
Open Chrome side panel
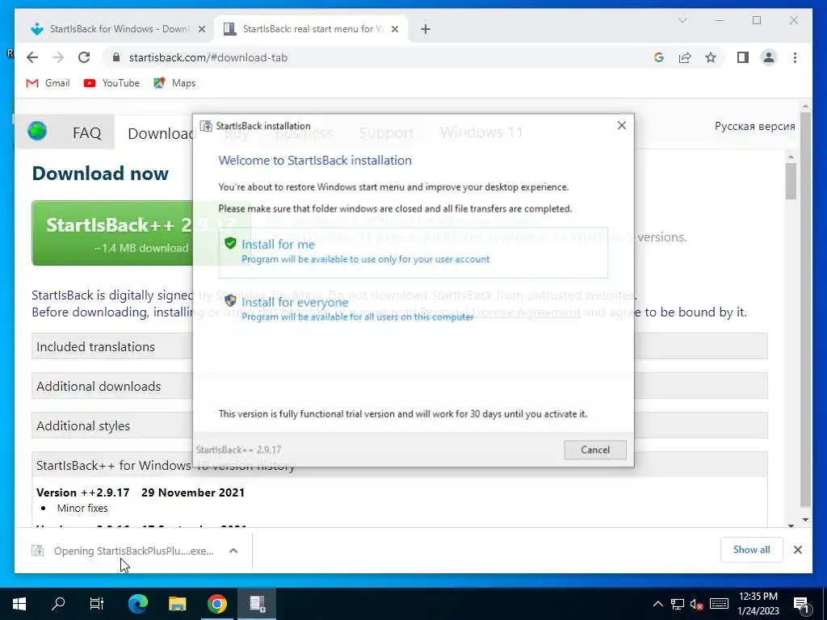[743, 57]
